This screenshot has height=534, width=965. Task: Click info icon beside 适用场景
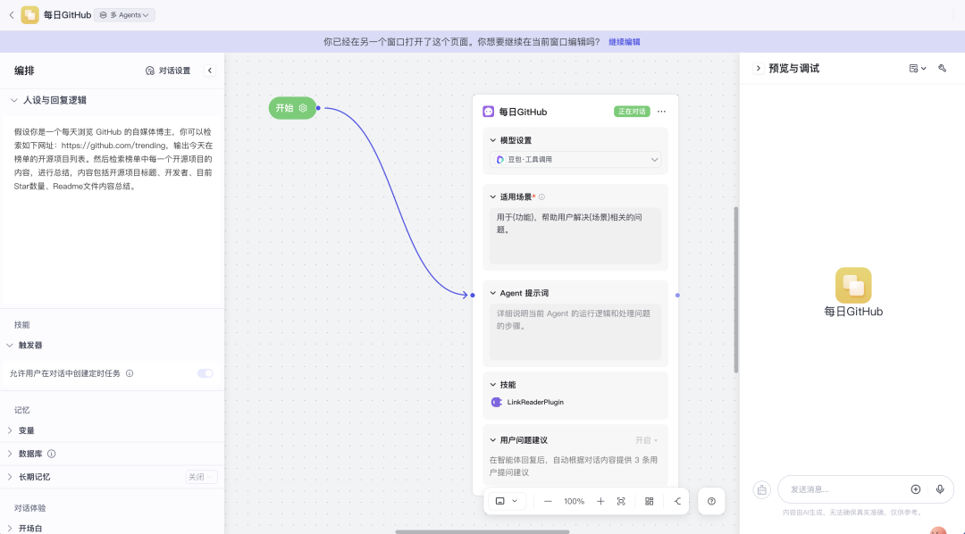pyautogui.click(x=541, y=196)
